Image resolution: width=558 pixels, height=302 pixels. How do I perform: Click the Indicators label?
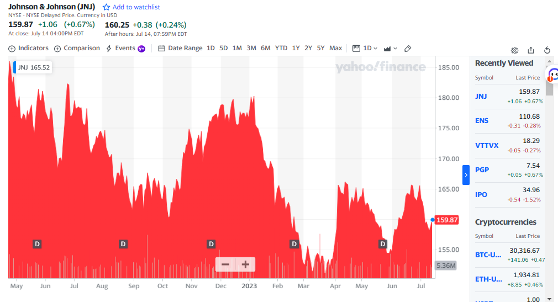tap(33, 48)
